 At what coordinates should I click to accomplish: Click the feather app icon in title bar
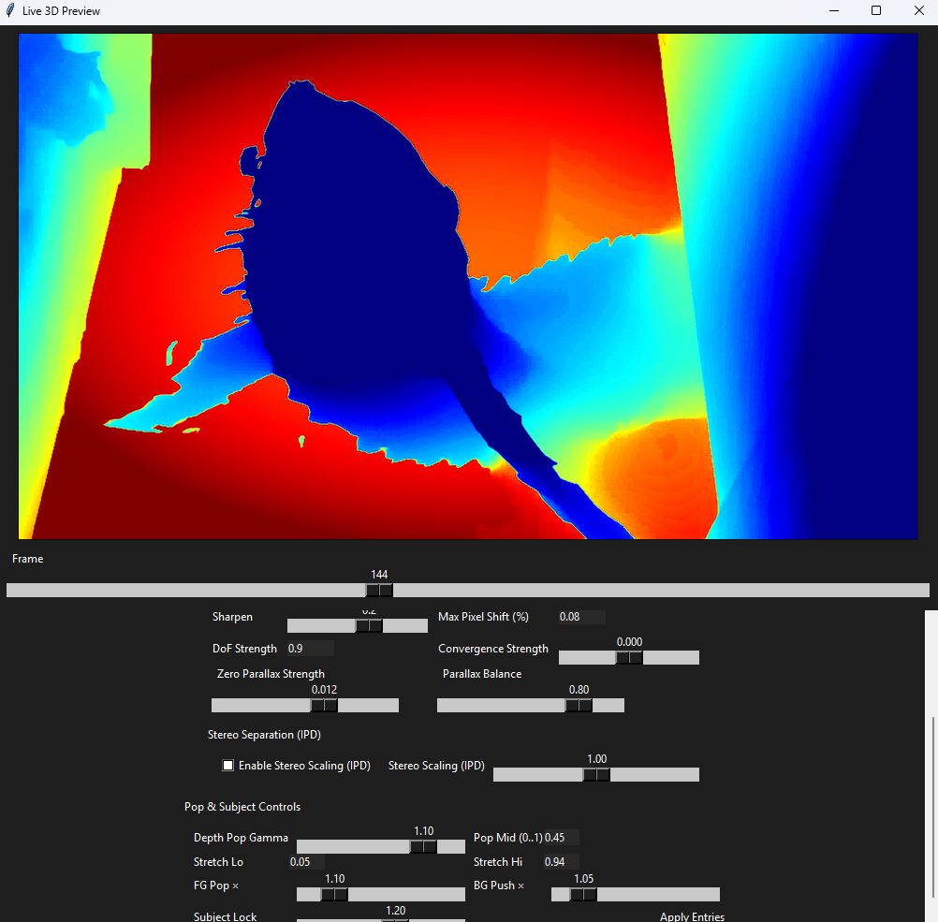[10, 11]
